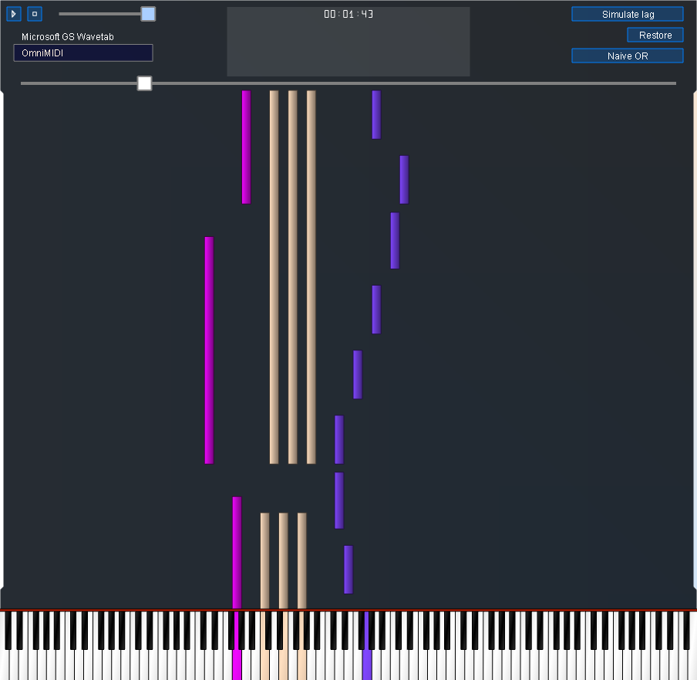The width and height of the screenshot is (697, 680).
Task: Click the volume slider handle
Action: (x=148, y=14)
